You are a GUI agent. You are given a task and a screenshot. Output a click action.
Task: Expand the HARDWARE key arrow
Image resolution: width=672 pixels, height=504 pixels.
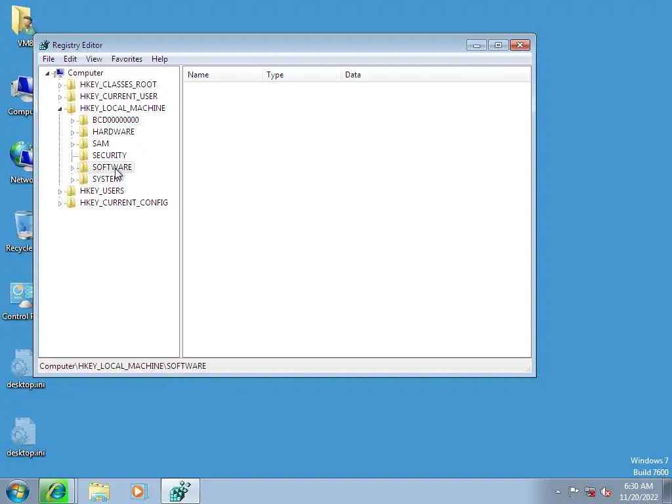72,133
